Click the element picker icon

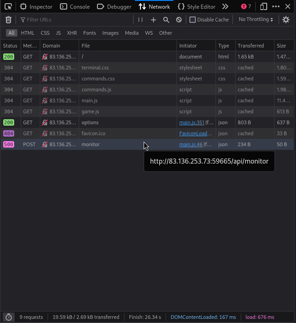point(8,7)
